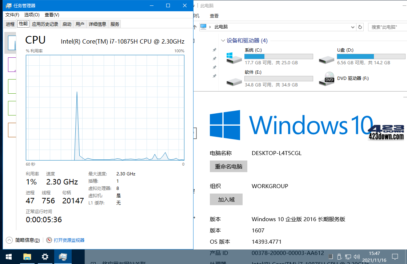The width and height of the screenshot is (407, 264).
Task: Open File Explorer from the taskbar
Action: (27, 257)
